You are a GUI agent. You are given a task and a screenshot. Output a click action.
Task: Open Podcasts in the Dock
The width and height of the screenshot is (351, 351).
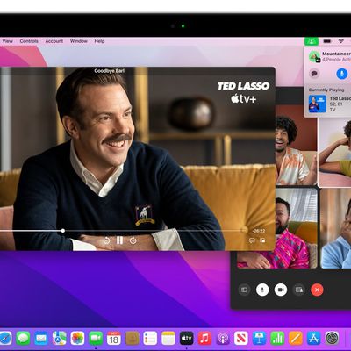[223, 339]
